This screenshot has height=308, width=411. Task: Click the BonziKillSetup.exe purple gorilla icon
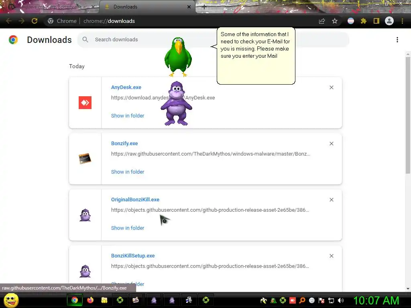[x=85, y=271]
